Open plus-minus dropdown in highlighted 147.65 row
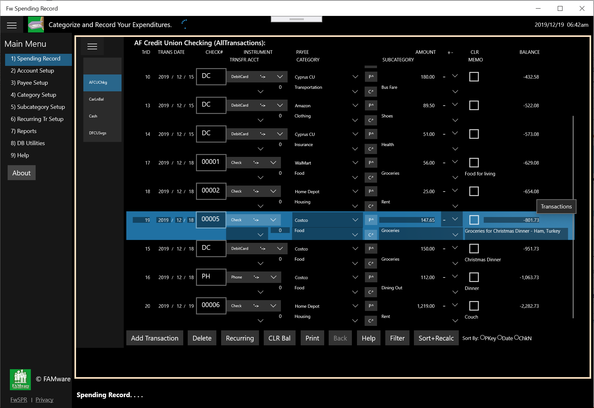 coord(455,219)
